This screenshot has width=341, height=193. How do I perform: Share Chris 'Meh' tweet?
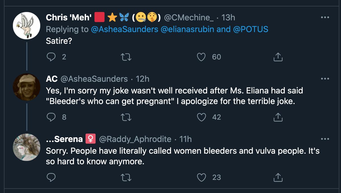(278, 57)
